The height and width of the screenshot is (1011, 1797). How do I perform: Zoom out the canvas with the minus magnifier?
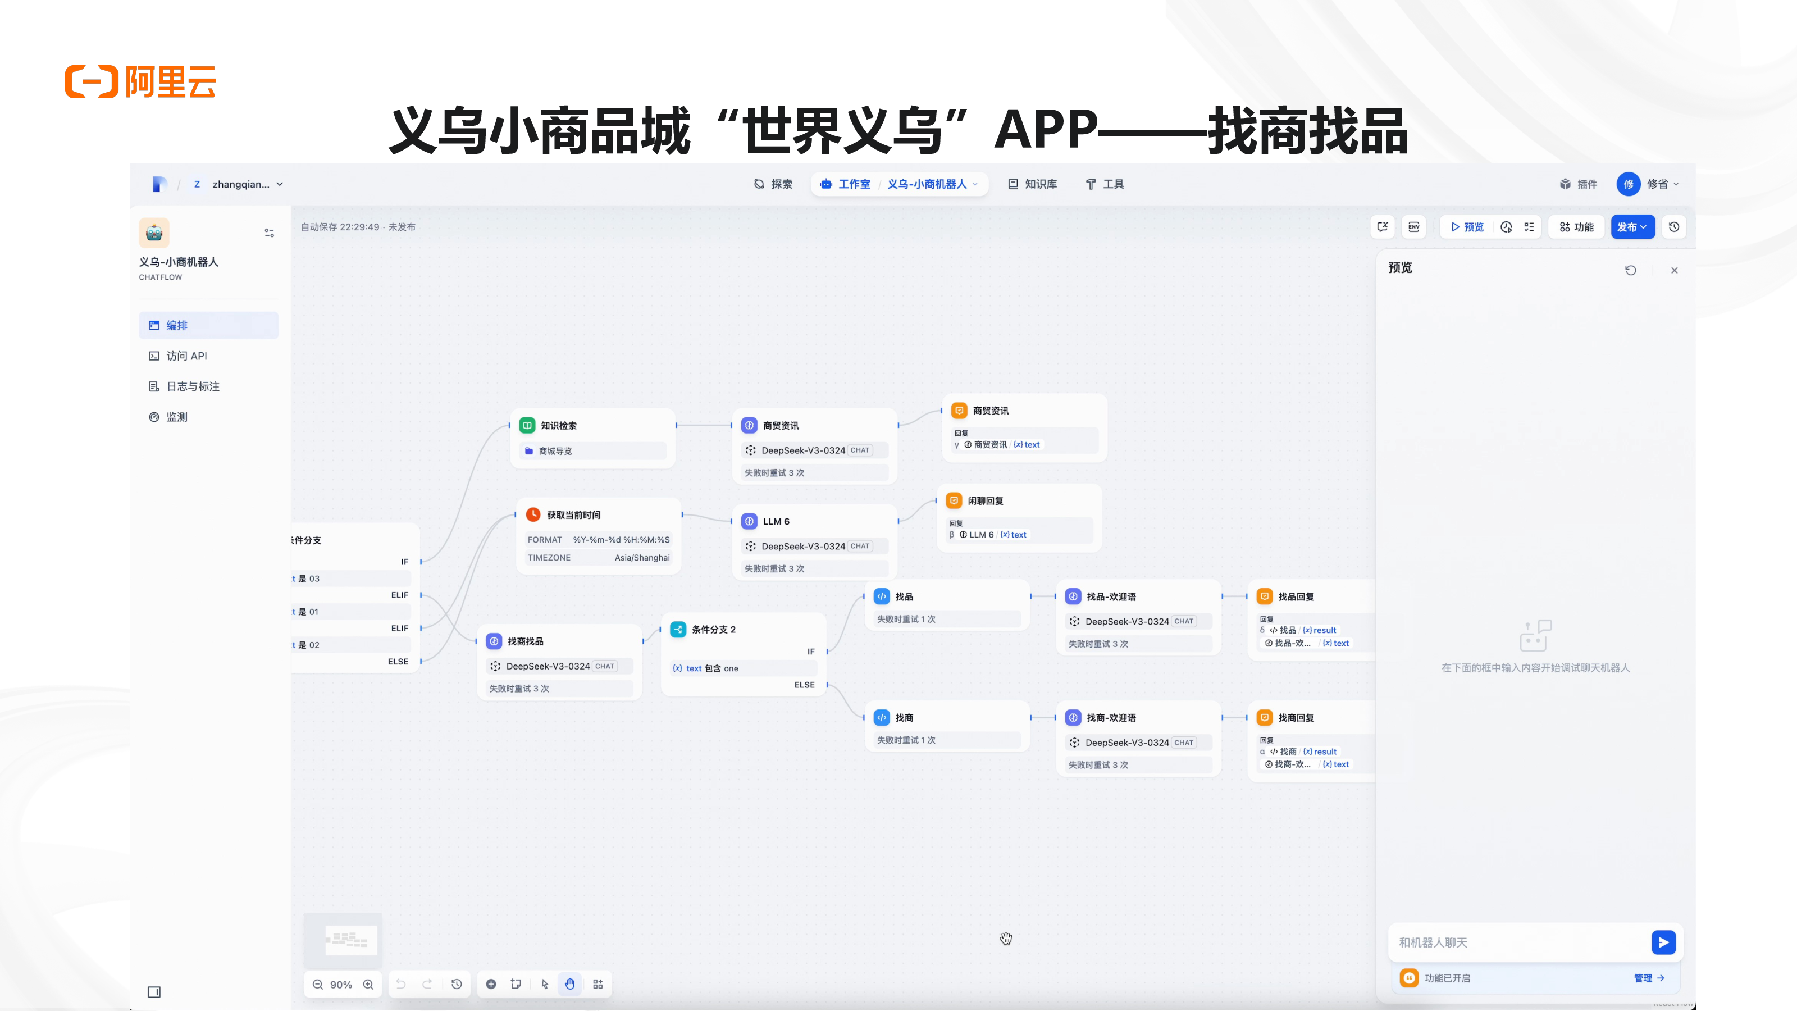click(317, 985)
